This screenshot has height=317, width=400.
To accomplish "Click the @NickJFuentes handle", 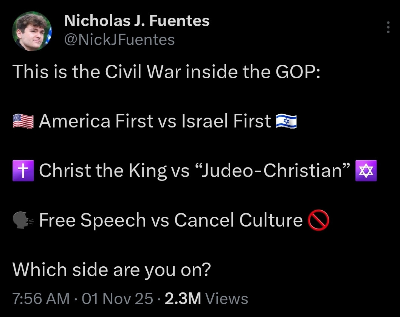I will pyautogui.click(x=119, y=39).
